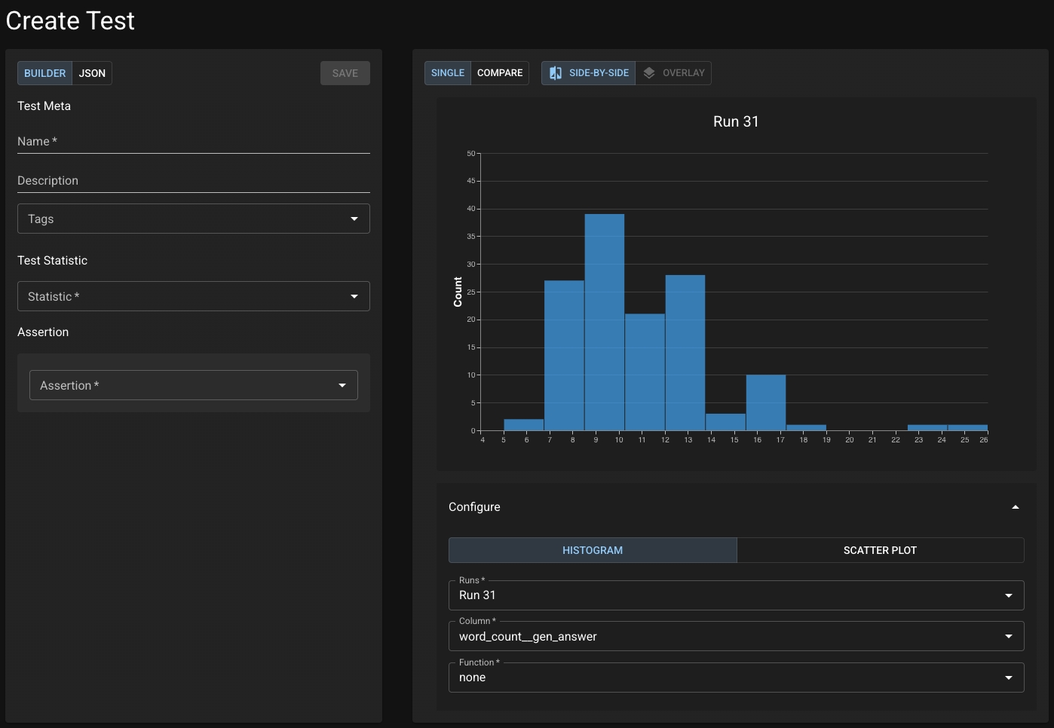Switch to Builder mode

coord(44,73)
